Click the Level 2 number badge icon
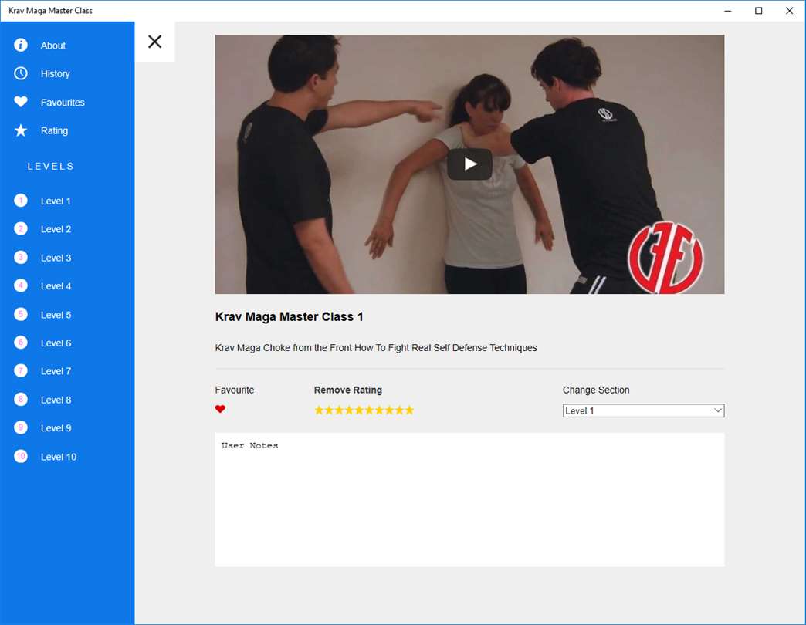Image resolution: width=806 pixels, height=625 pixels. coord(21,229)
